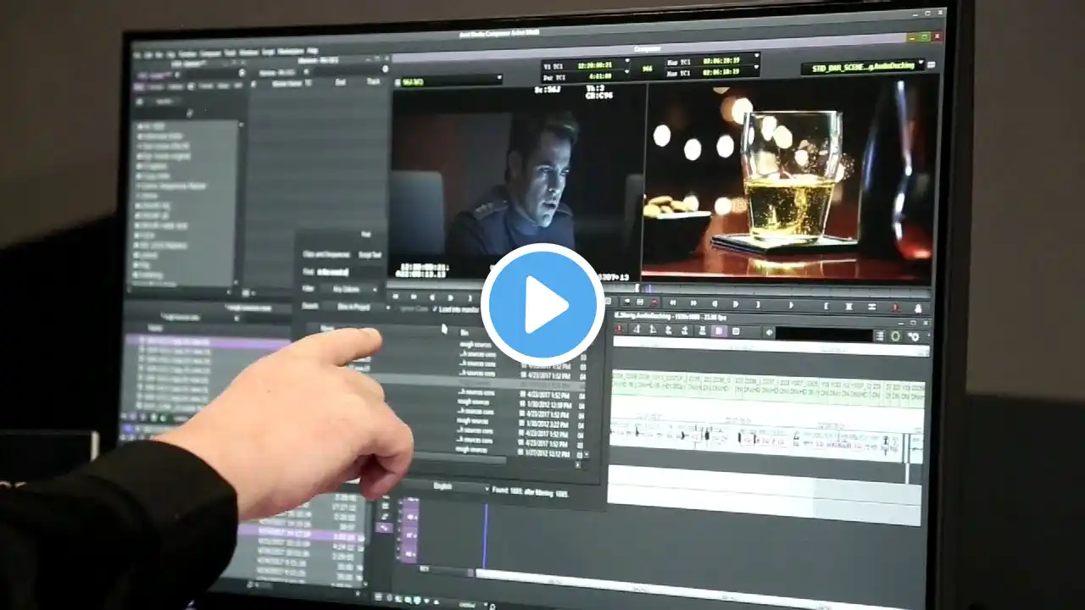The width and height of the screenshot is (1085, 610).
Task: Play the record monitor sequence
Action: point(793,305)
